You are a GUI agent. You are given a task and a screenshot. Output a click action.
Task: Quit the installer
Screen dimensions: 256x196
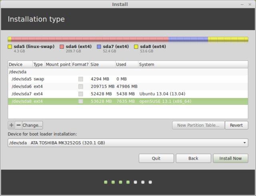click(156, 158)
